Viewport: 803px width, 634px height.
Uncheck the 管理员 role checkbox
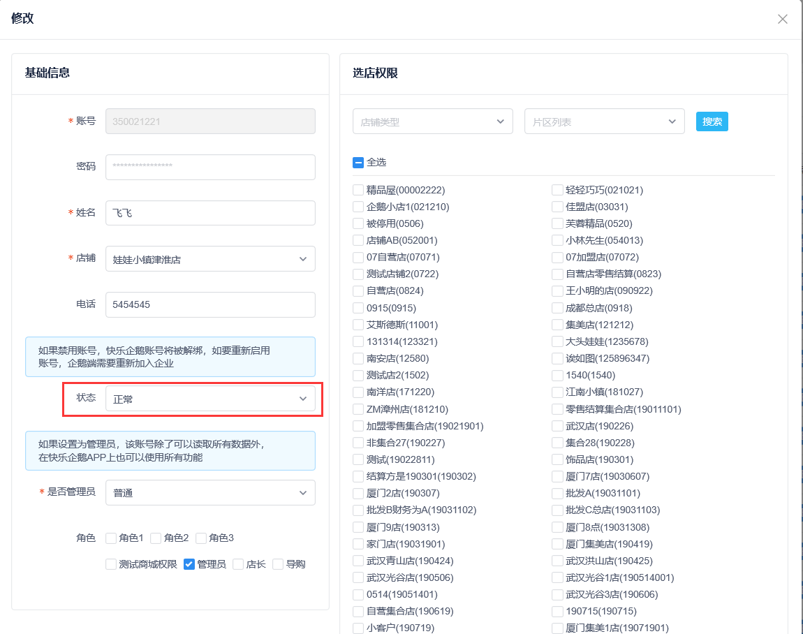pyautogui.click(x=189, y=564)
